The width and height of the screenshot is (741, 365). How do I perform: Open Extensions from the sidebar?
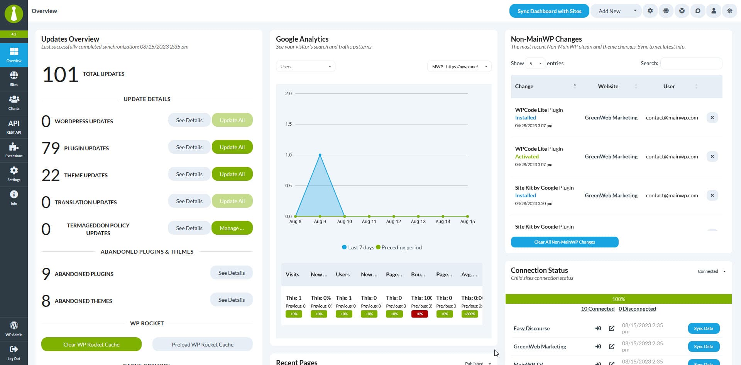[x=14, y=150]
